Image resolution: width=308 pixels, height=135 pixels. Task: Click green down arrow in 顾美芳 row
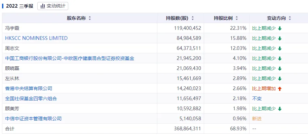[280, 109]
